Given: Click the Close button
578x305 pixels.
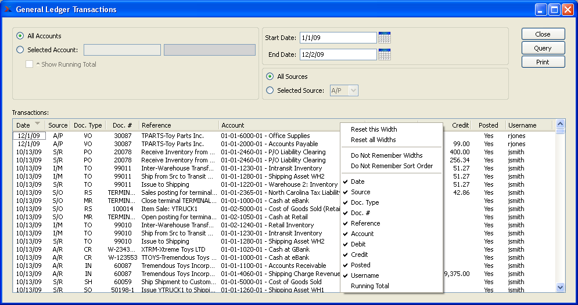Looking at the screenshot, I should (x=543, y=34).
